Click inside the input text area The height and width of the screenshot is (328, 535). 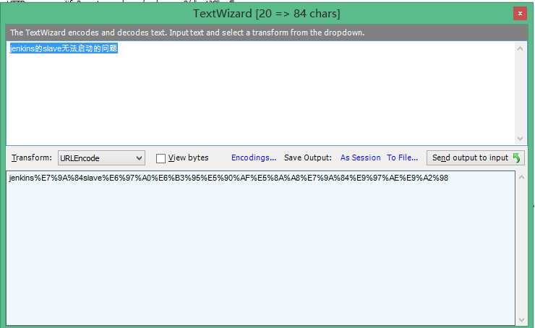click(x=261, y=92)
